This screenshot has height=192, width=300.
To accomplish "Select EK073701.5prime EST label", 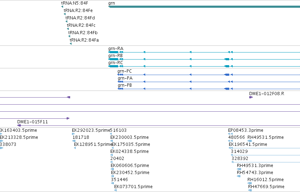I will 133,187.
